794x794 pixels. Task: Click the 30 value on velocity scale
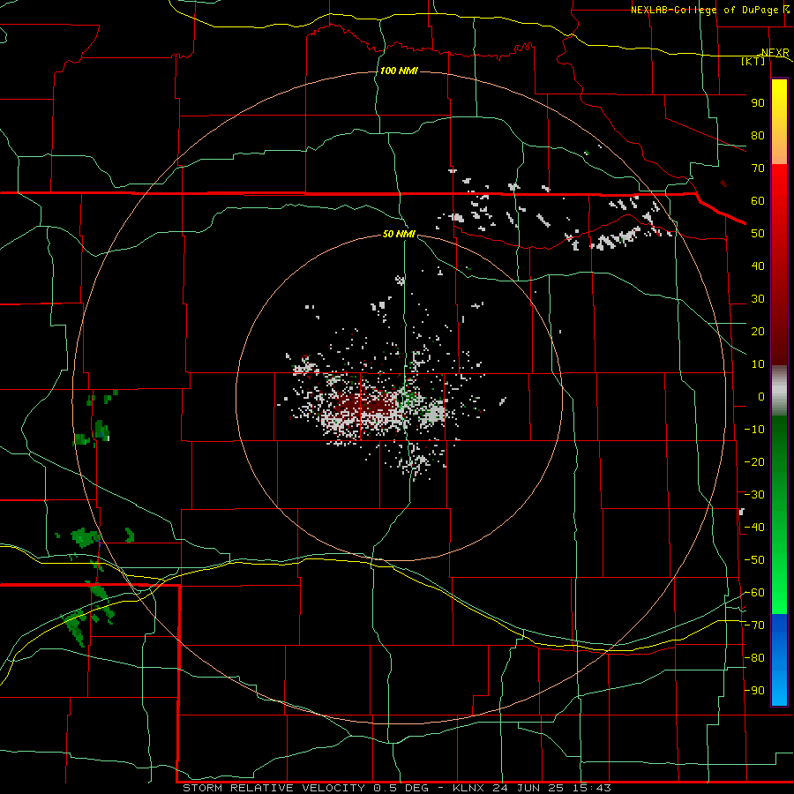point(758,299)
